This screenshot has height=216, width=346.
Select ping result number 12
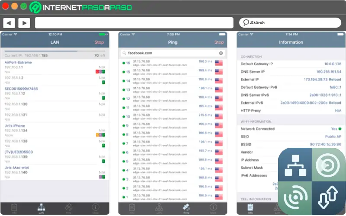[173, 99]
